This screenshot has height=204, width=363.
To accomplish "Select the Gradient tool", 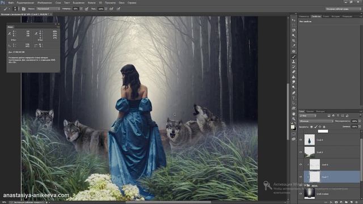I will [294, 77].
